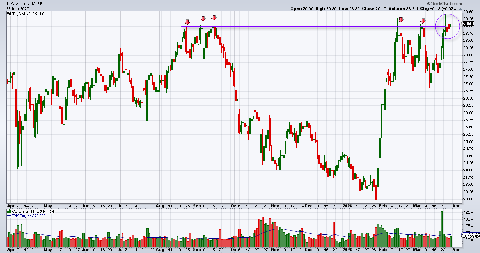Viewport: 480px width, 253px height.
Task: Click the 24.00 price axis label
Action: pos(468,170)
